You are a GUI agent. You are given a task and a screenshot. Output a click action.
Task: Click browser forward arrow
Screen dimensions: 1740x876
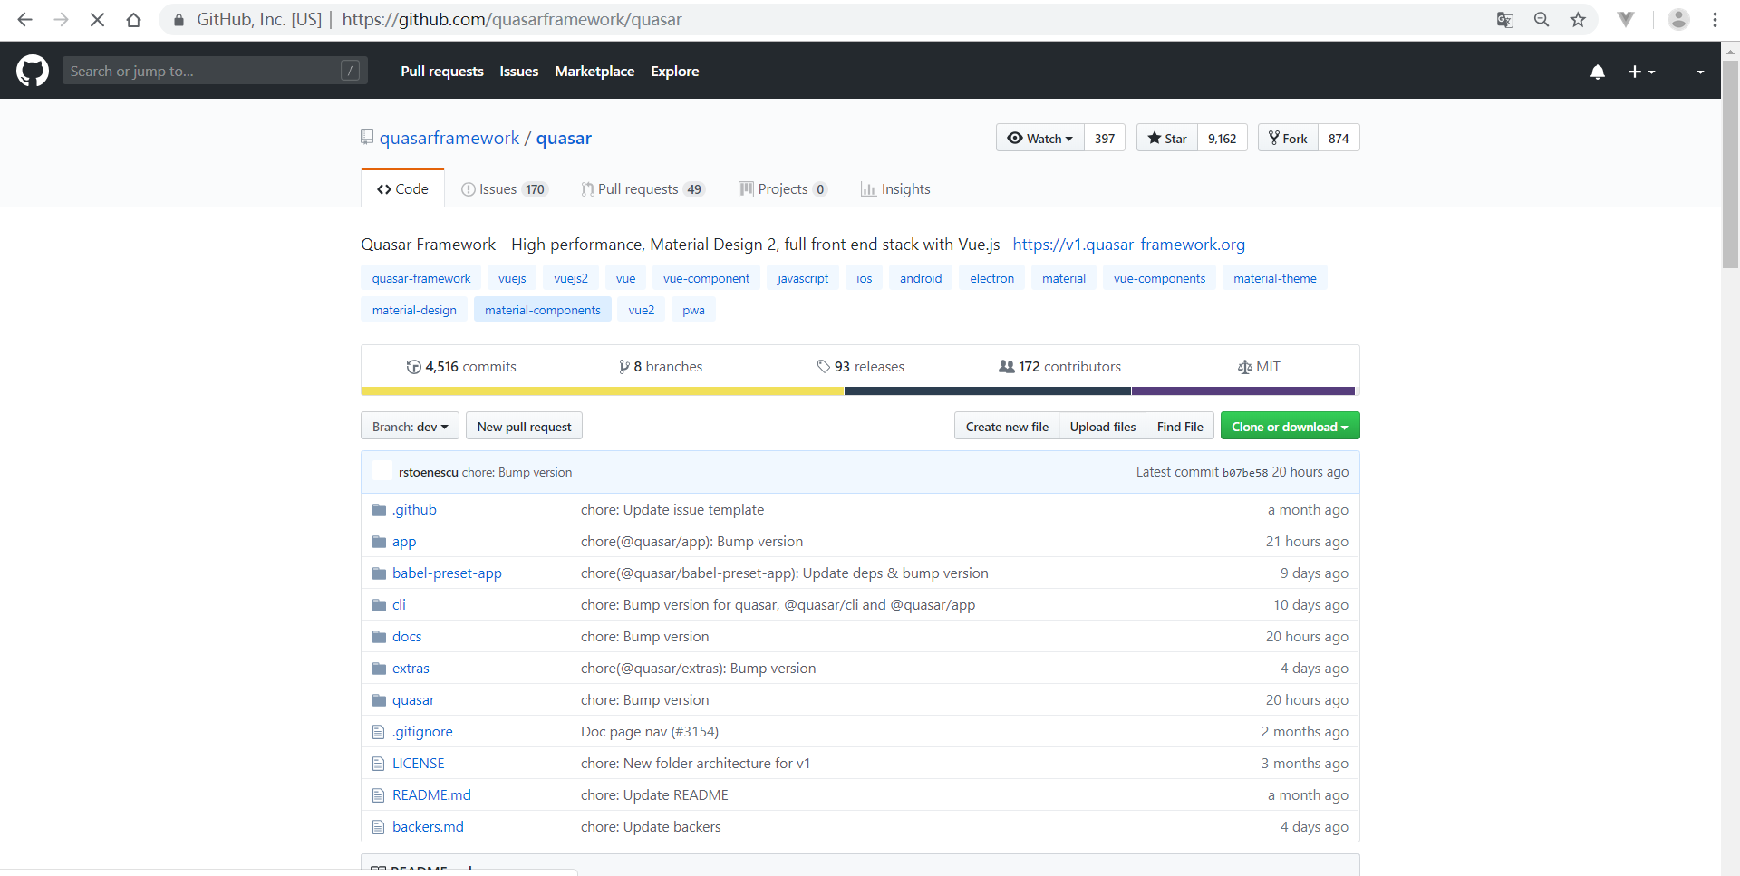(x=61, y=19)
